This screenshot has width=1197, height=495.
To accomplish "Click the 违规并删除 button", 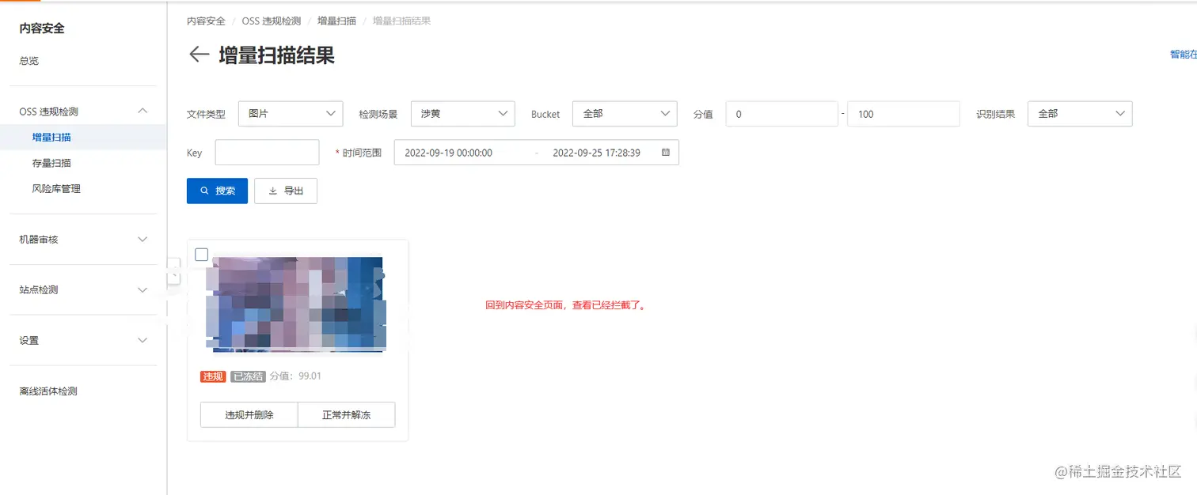I will click(x=249, y=414).
